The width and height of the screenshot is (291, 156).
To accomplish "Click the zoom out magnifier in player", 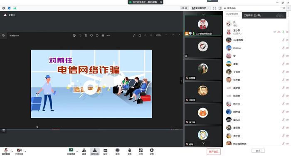I will (x=145, y=35).
